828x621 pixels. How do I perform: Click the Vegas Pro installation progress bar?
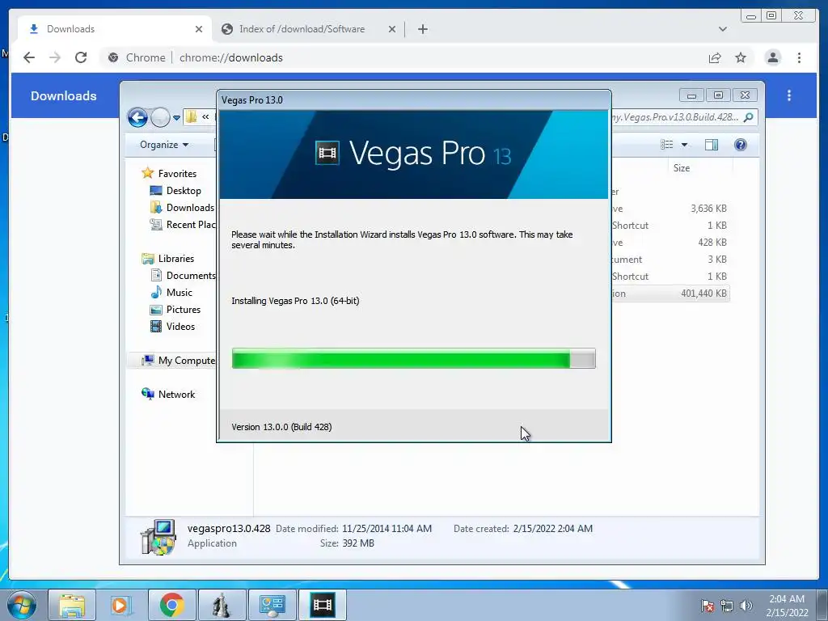pyautogui.click(x=413, y=358)
